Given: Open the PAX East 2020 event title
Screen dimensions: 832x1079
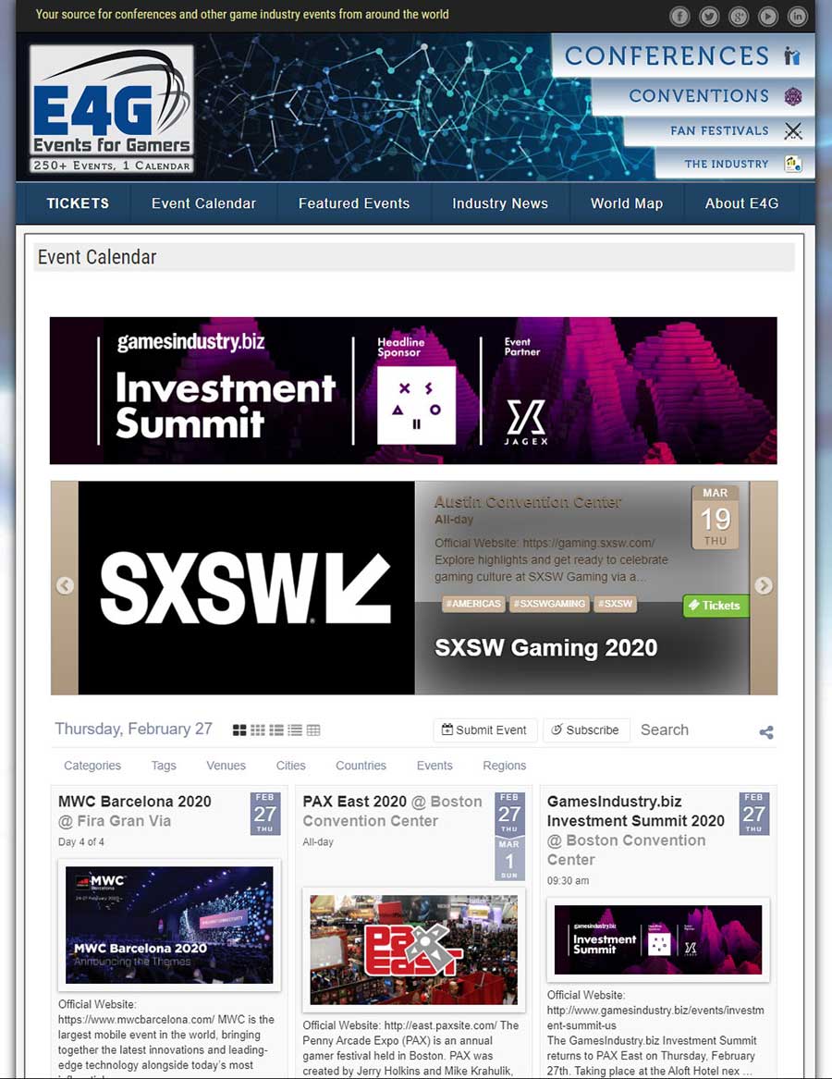Looking at the screenshot, I should coord(354,801).
